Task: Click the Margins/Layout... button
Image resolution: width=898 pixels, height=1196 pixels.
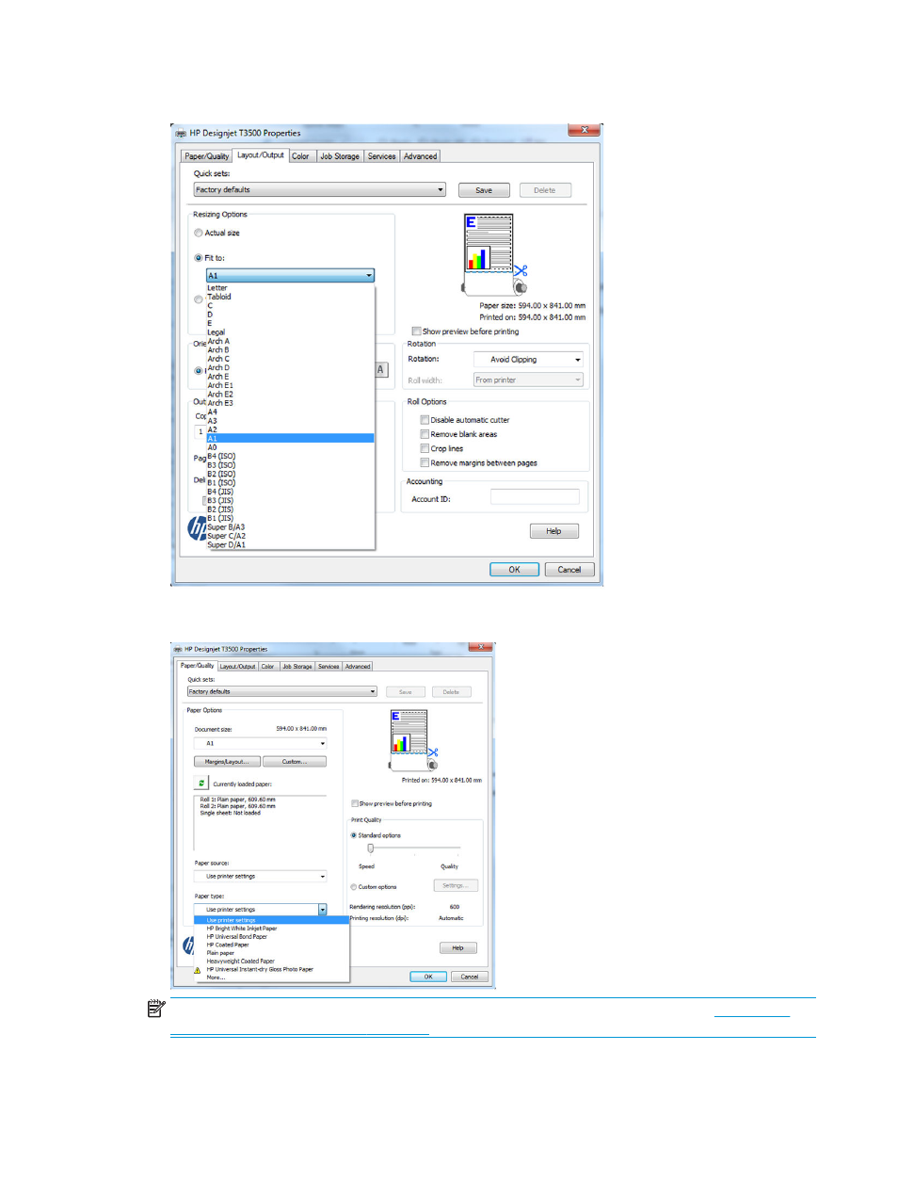Action: coord(227,762)
